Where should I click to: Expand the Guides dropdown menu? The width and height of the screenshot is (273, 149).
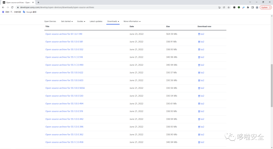click(x=81, y=21)
